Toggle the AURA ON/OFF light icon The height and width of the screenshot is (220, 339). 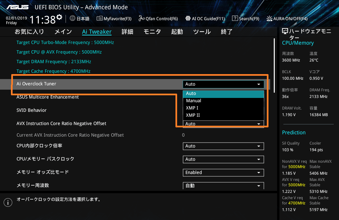point(269,19)
